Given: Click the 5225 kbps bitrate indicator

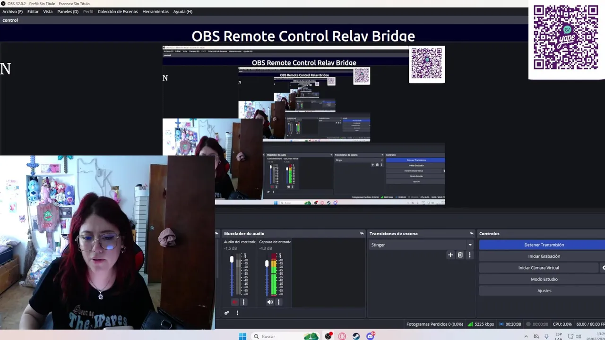Looking at the screenshot, I should [481, 324].
